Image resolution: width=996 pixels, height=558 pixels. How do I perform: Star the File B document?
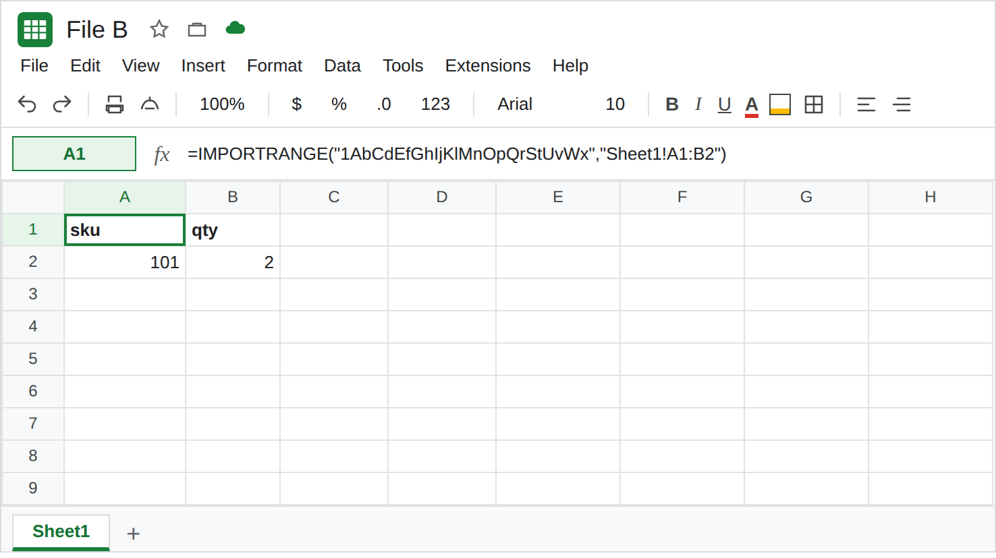[x=159, y=29]
